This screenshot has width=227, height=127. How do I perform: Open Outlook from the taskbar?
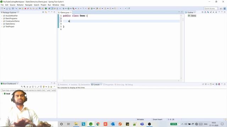[x=113, y=124]
